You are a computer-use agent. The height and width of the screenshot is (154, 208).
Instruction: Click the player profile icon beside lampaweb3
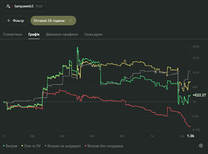[x=8, y=6]
